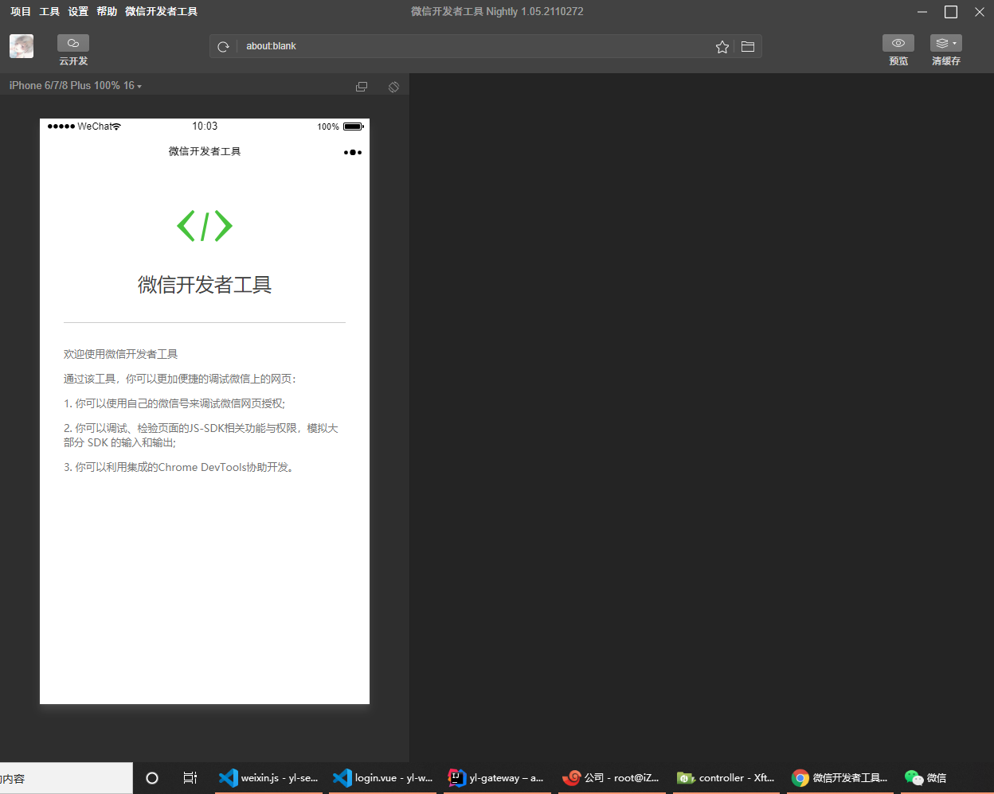Click line mentioning Chrome DevTools

click(180, 467)
